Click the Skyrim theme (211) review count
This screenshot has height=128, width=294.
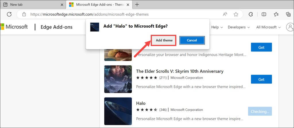coord(163,78)
